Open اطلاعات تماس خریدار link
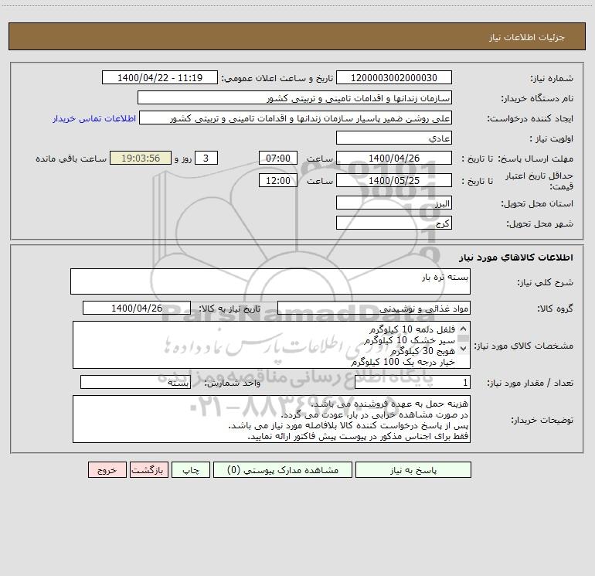595x576 pixels. [94, 118]
